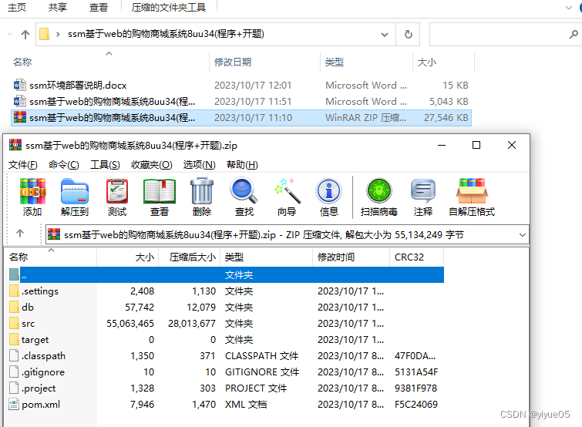Refresh the Explorer folder view
582x427 pixels.
click(x=408, y=35)
